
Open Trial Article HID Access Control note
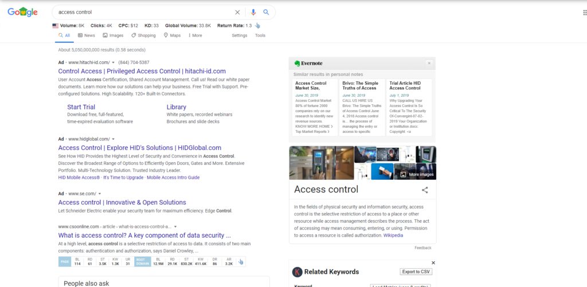point(409,107)
